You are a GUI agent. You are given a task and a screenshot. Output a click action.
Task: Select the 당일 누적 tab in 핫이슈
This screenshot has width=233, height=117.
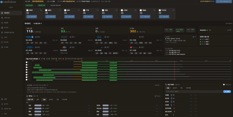(30, 99)
